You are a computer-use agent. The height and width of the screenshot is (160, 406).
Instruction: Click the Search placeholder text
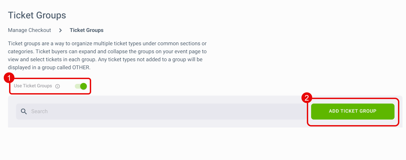coord(39,112)
